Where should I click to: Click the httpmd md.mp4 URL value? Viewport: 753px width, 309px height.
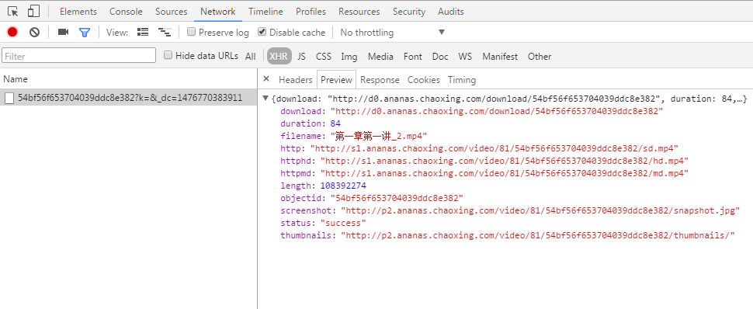point(505,173)
